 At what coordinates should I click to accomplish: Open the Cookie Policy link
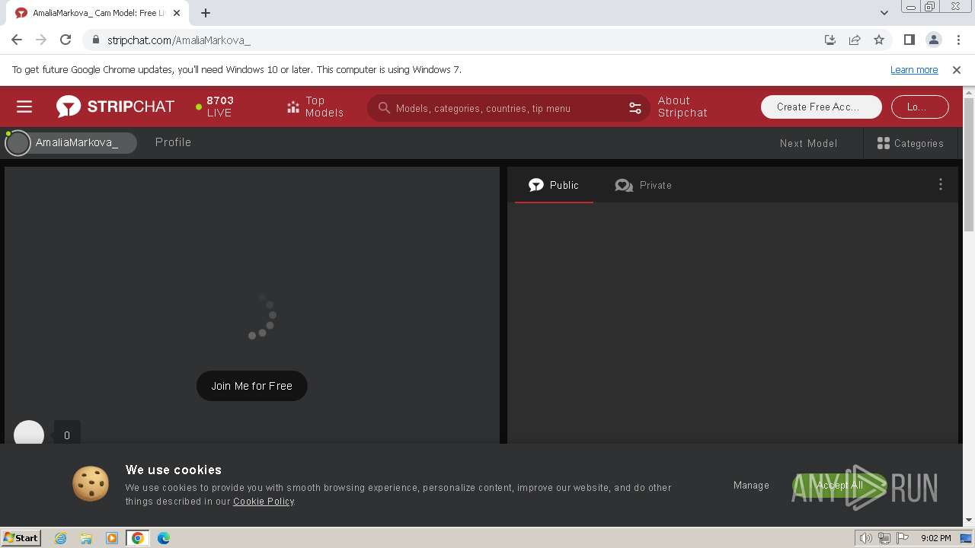[264, 502]
